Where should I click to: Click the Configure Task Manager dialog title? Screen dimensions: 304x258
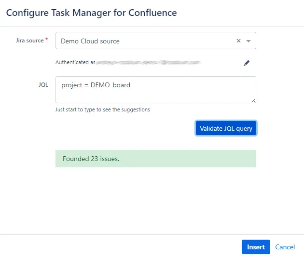point(91,13)
